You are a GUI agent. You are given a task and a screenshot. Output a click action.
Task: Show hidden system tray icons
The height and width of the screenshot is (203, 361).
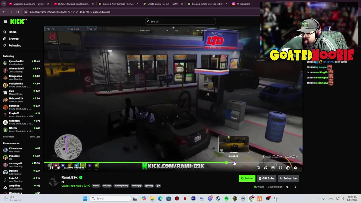(x=317, y=198)
